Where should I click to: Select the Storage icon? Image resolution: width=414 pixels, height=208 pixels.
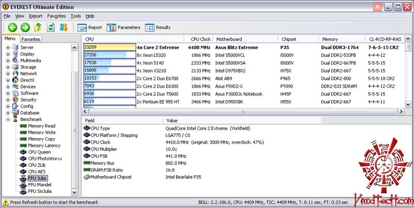[x=16, y=67]
